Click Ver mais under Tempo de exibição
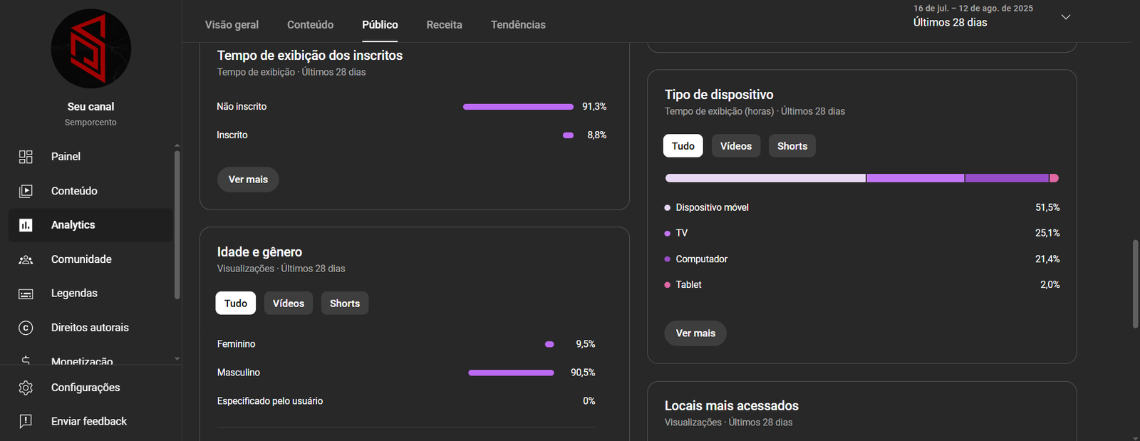1140x441 pixels. 248,180
